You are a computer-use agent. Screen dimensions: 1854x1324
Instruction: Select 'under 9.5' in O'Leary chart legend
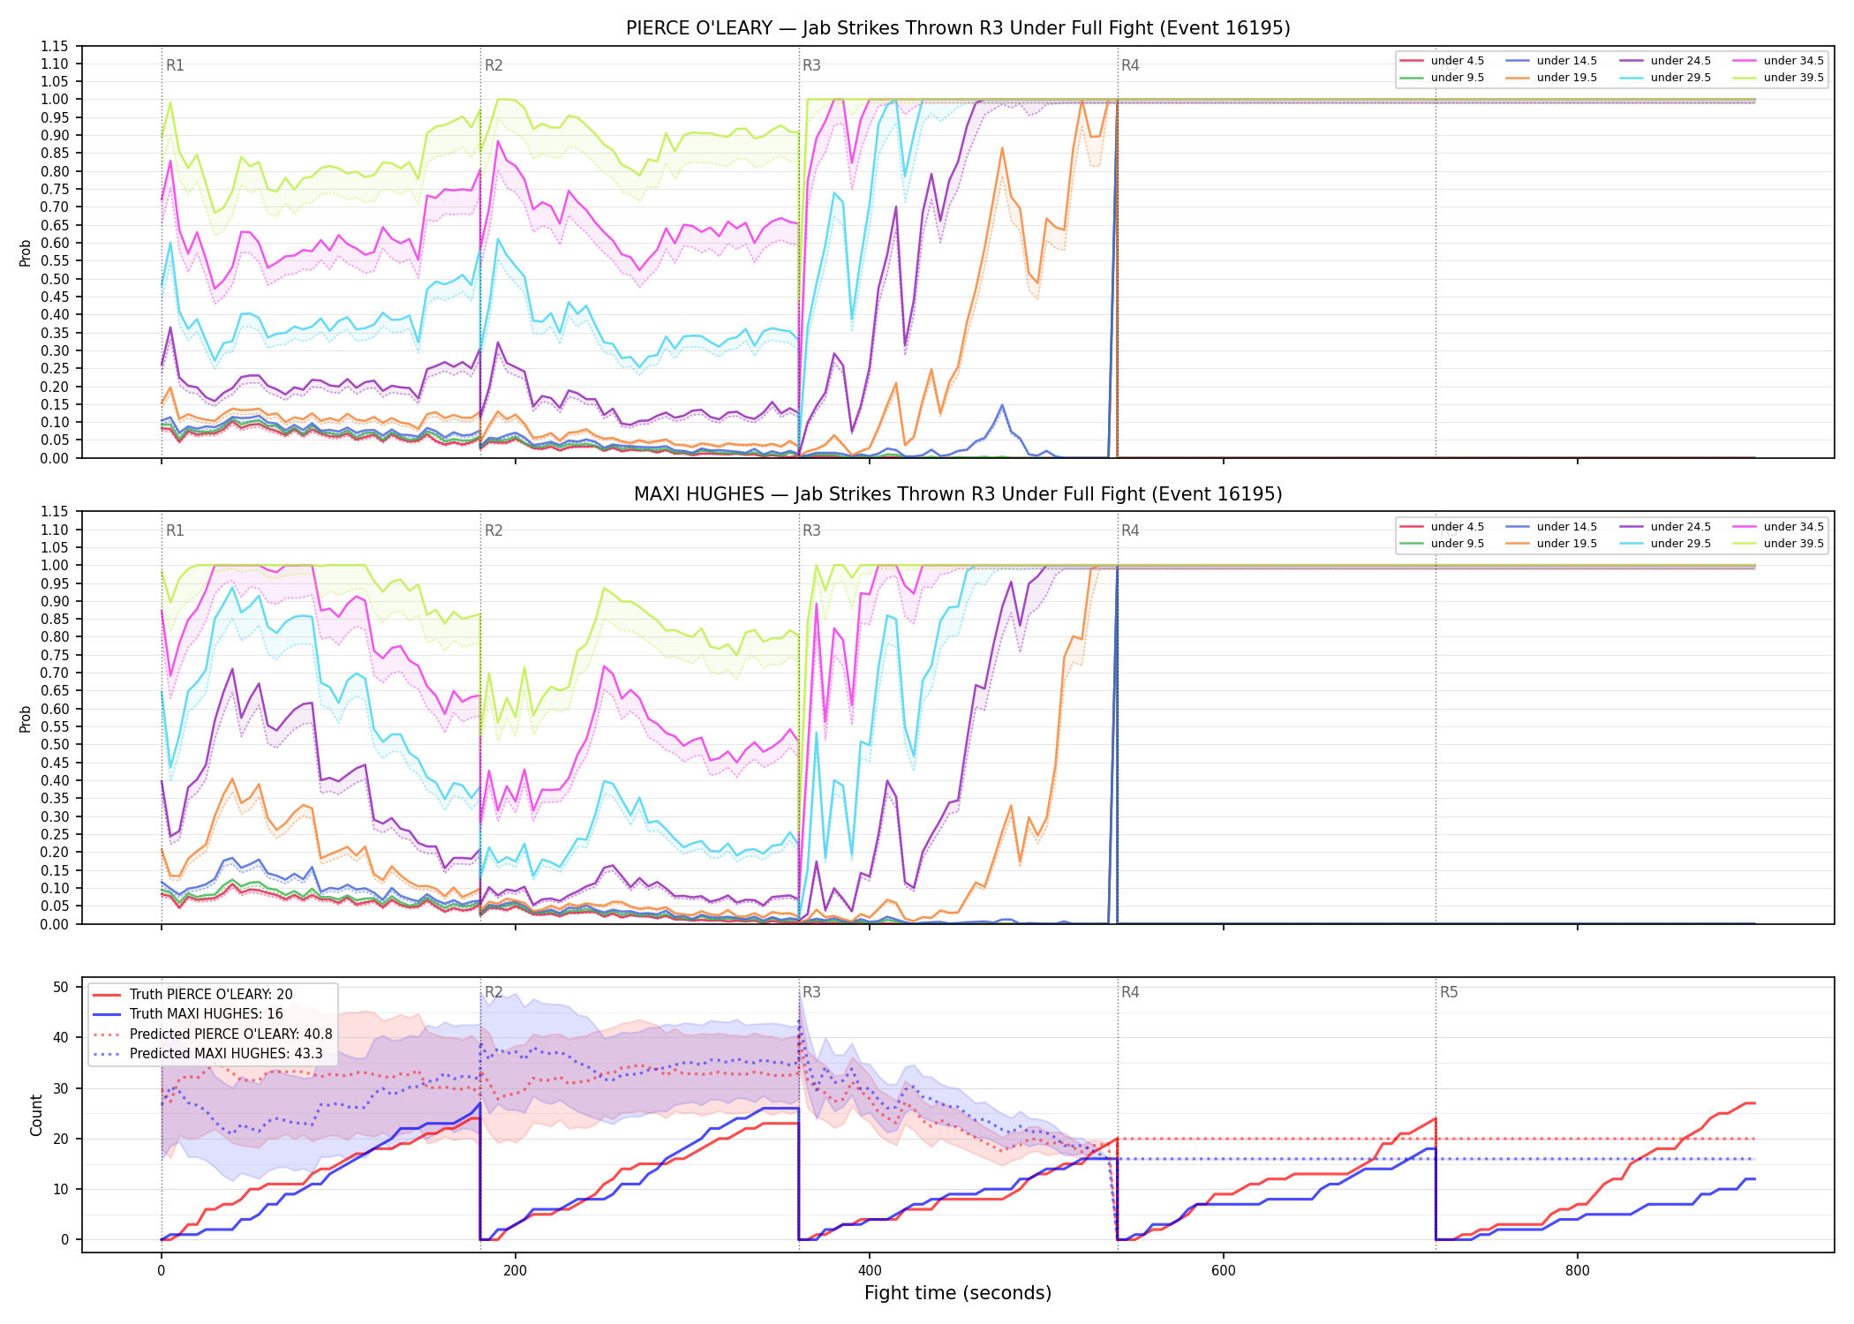click(1442, 78)
